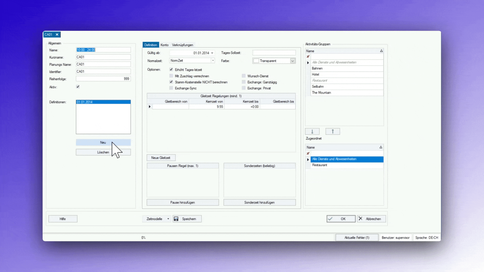Click the OK checkmark icon
484x272 pixels.
coord(330,219)
